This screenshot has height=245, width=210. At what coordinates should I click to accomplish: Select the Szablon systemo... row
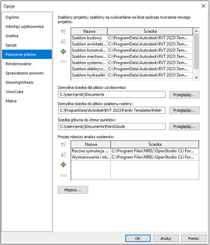(132, 63)
